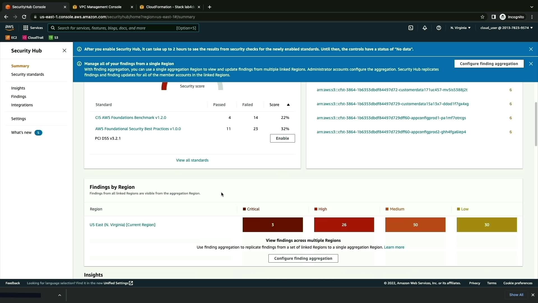Open the S3 bookmark shortcut
This screenshot has width=538, height=303.
[x=54, y=38]
